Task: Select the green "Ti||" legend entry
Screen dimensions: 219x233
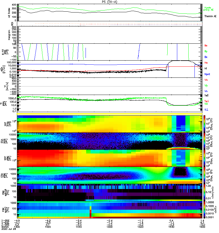Action: click(206, 104)
